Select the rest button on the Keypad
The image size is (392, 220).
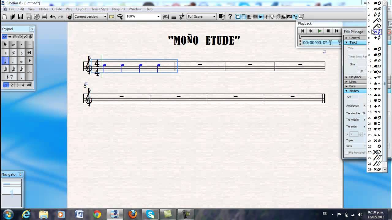(9, 77)
